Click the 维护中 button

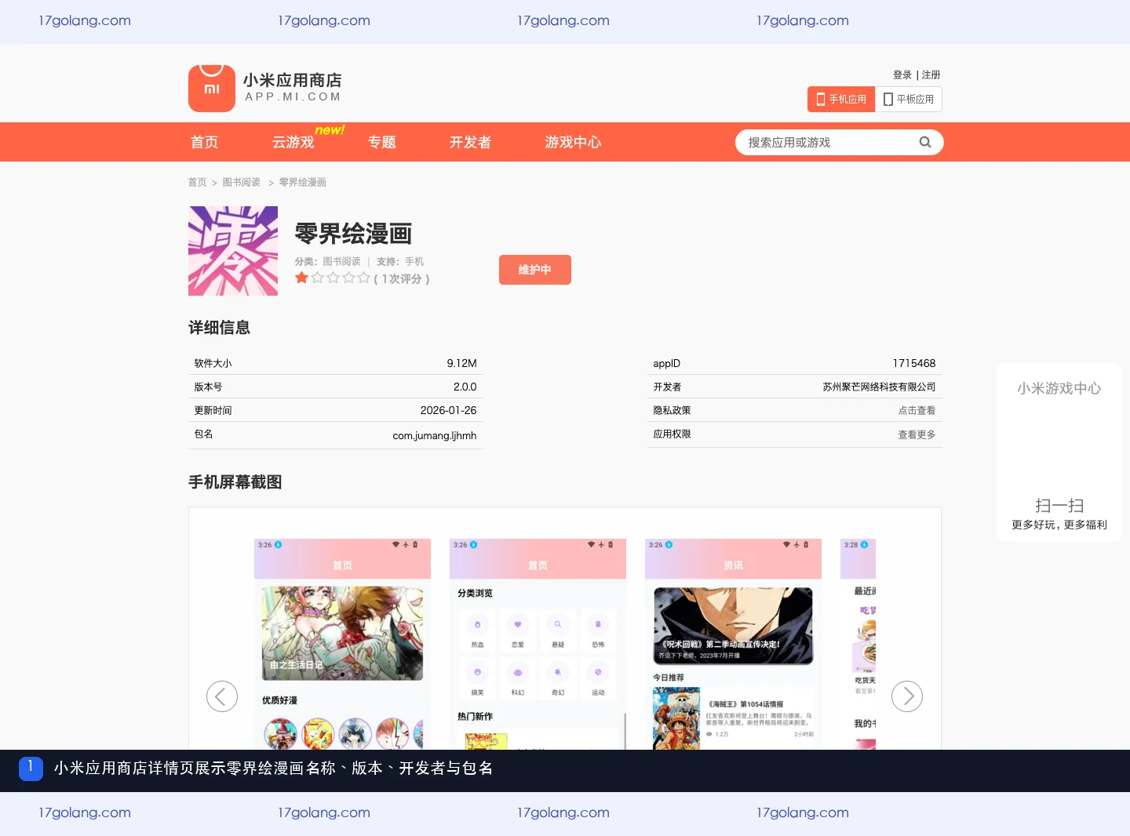pos(535,270)
